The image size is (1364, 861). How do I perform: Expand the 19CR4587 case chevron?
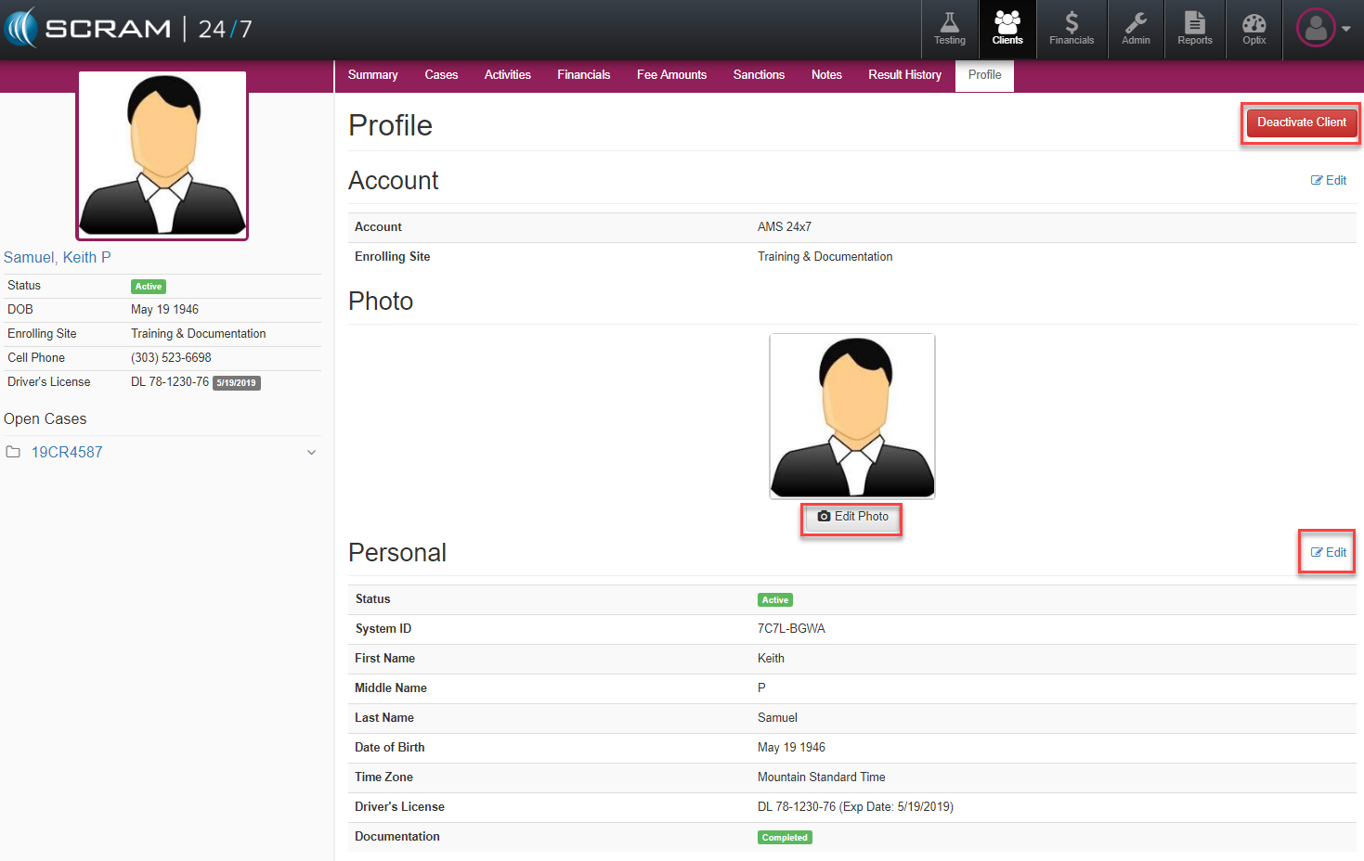click(311, 453)
